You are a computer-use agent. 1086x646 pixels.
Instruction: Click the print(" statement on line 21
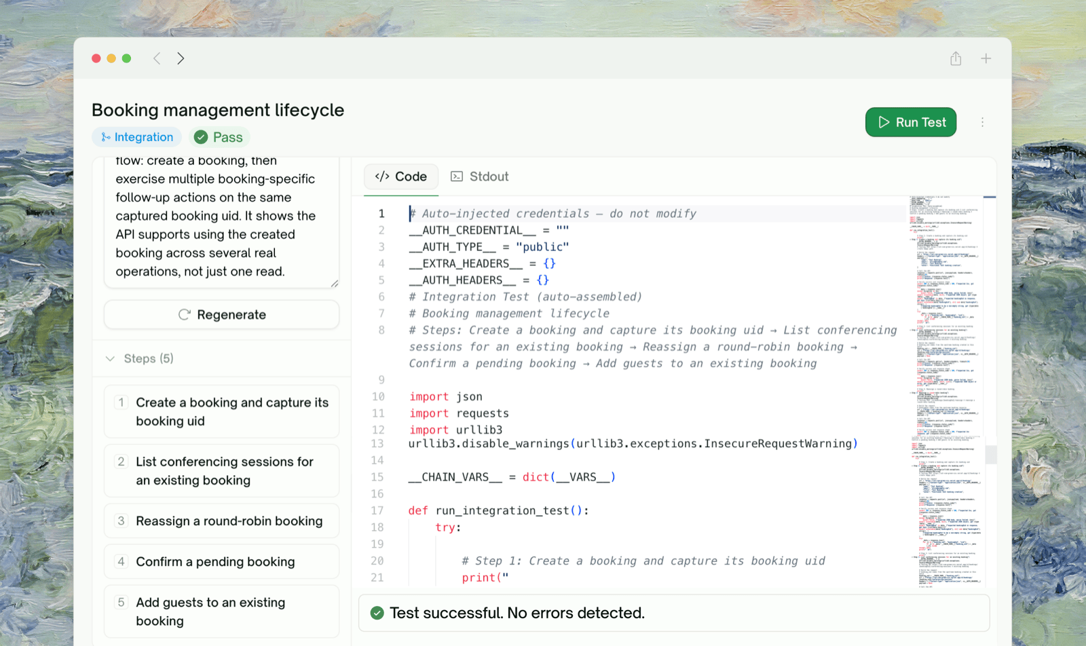[x=485, y=577]
